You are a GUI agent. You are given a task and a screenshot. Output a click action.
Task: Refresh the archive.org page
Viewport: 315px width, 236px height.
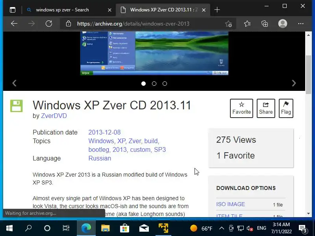[49, 24]
